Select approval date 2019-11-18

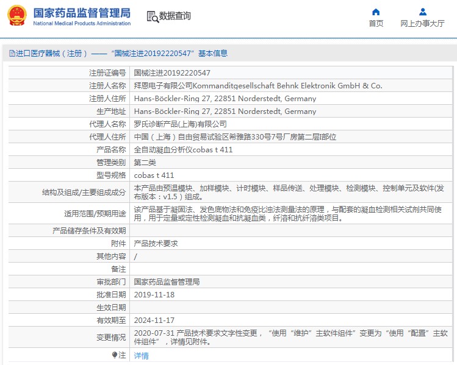click(154, 294)
